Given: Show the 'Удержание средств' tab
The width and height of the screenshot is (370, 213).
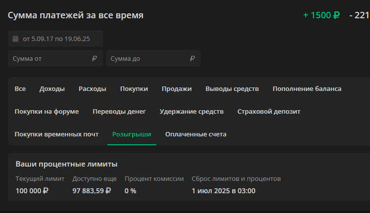Looking at the screenshot, I should [x=191, y=111].
